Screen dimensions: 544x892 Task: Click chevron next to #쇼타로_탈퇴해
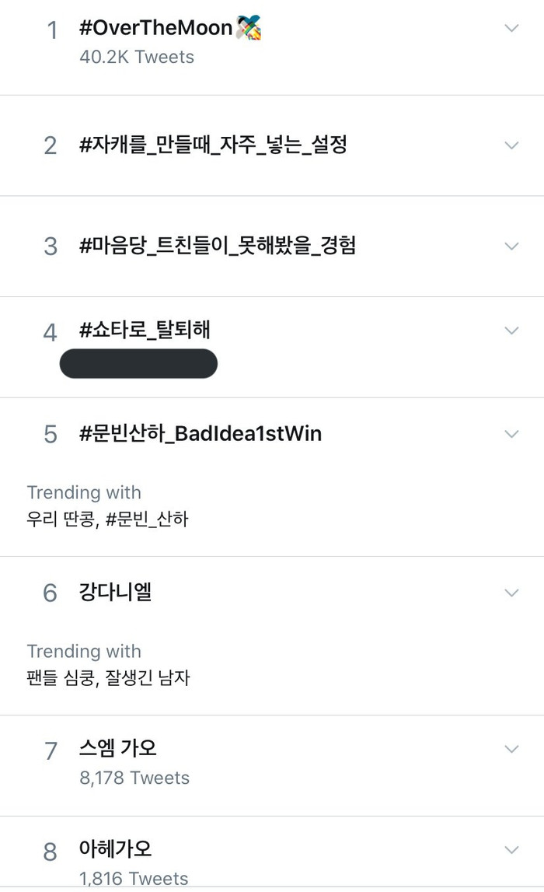[x=511, y=331]
